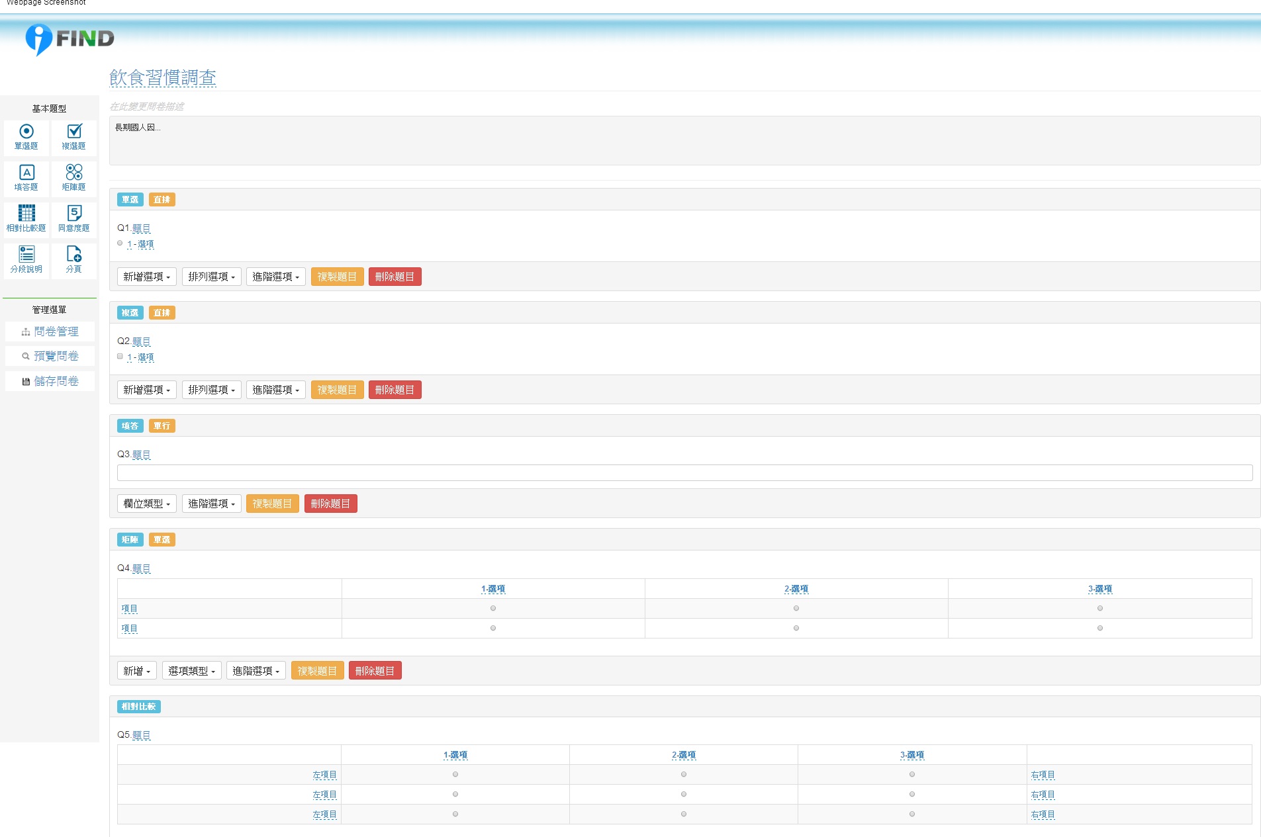1261x837 pixels.
Task: Open Q1 排列選項 dropdown
Action: (x=212, y=277)
